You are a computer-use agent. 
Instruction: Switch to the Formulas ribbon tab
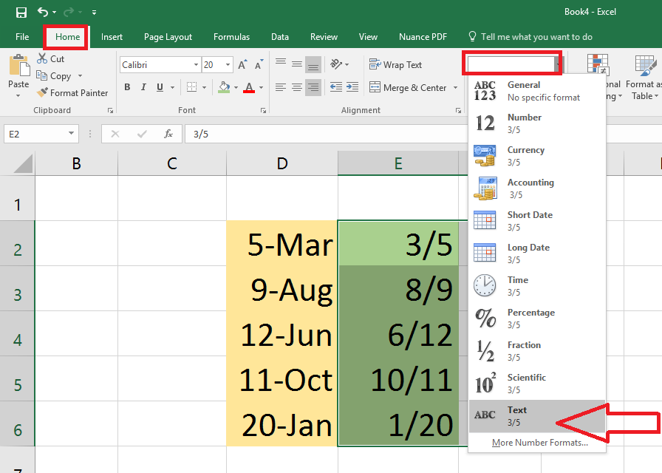click(231, 36)
